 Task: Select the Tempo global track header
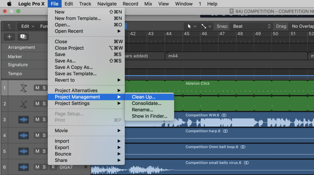pyautogui.click(x=15, y=74)
